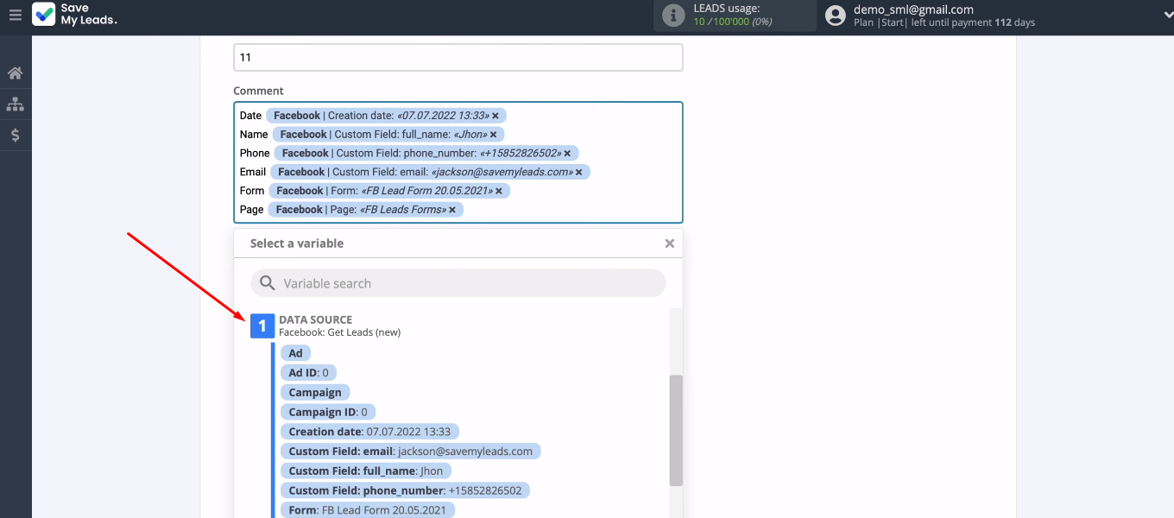This screenshot has width=1174, height=518.
Task: Close the Select a variable panel
Action: (x=669, y=243)
